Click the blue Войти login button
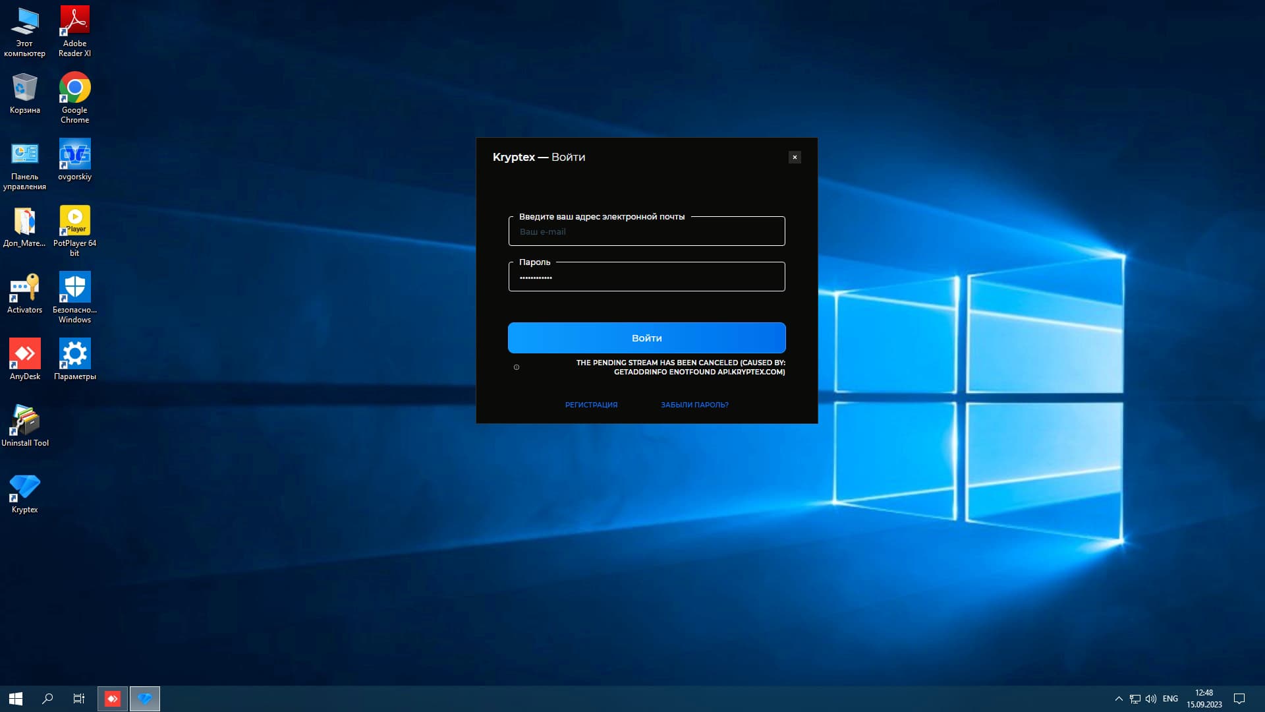 647,338
